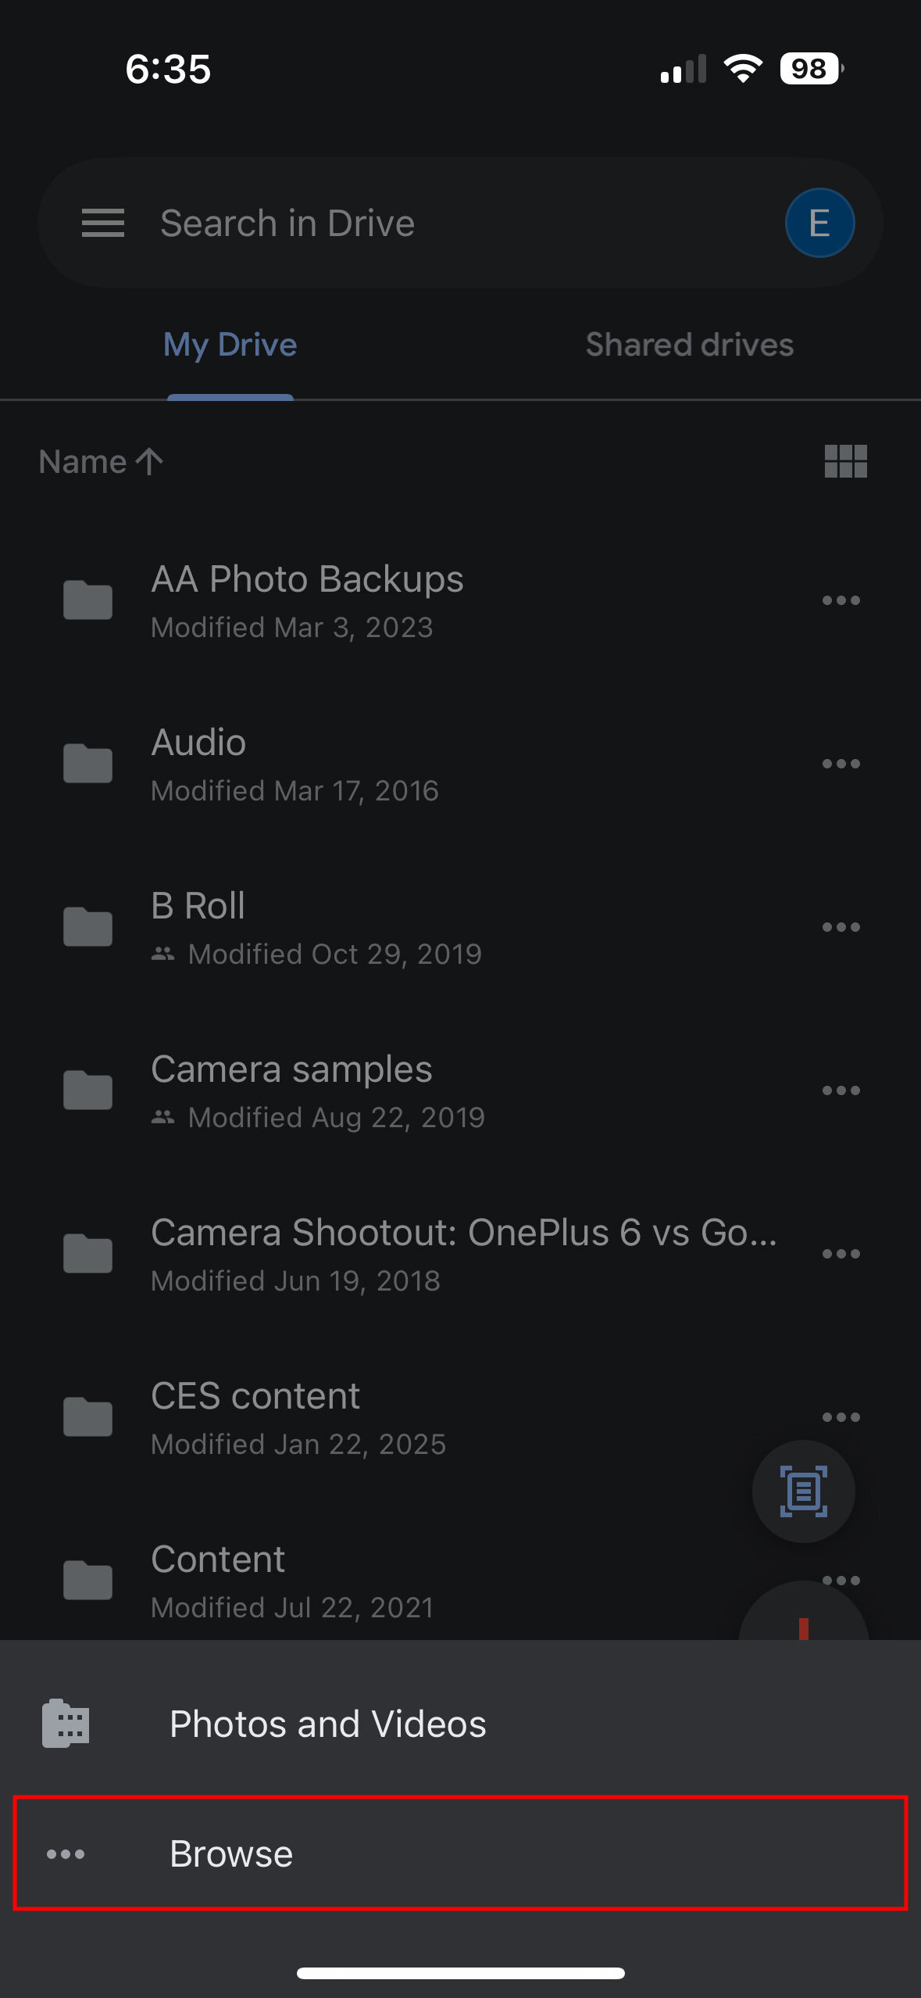Open the CES content folder
This screenshot has height=1998, width=921.
point(255,1417)
